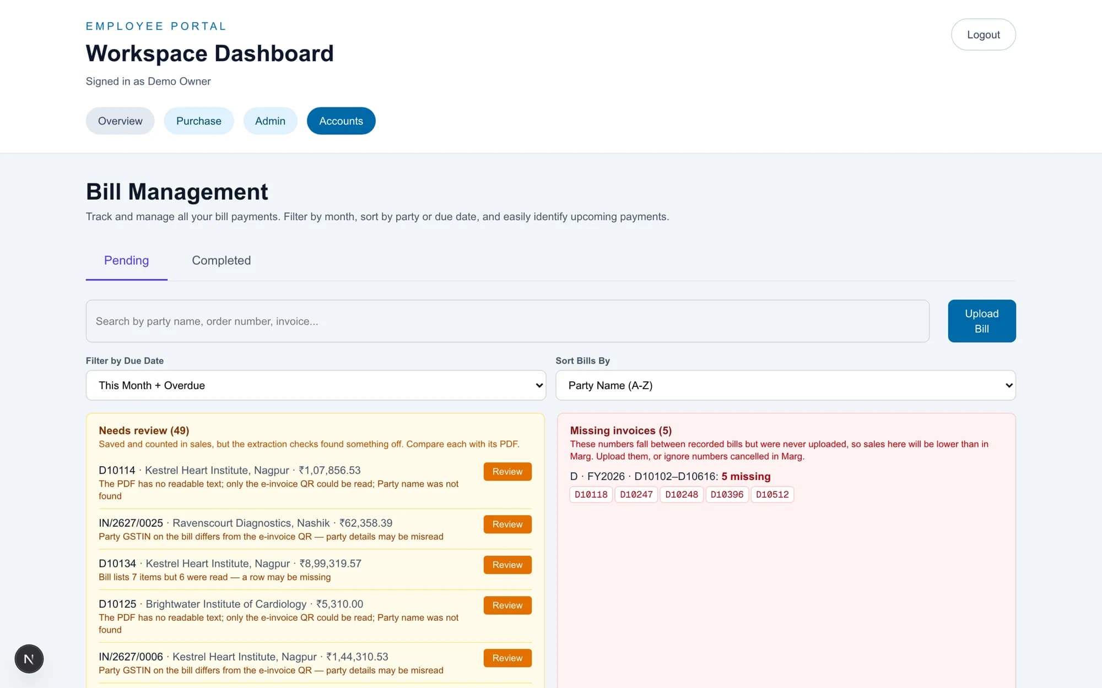The width and height of the screenshot is (1102, 688).
Task: Open the Next.js dev tools badge
Action: click(x=29, y=658)
